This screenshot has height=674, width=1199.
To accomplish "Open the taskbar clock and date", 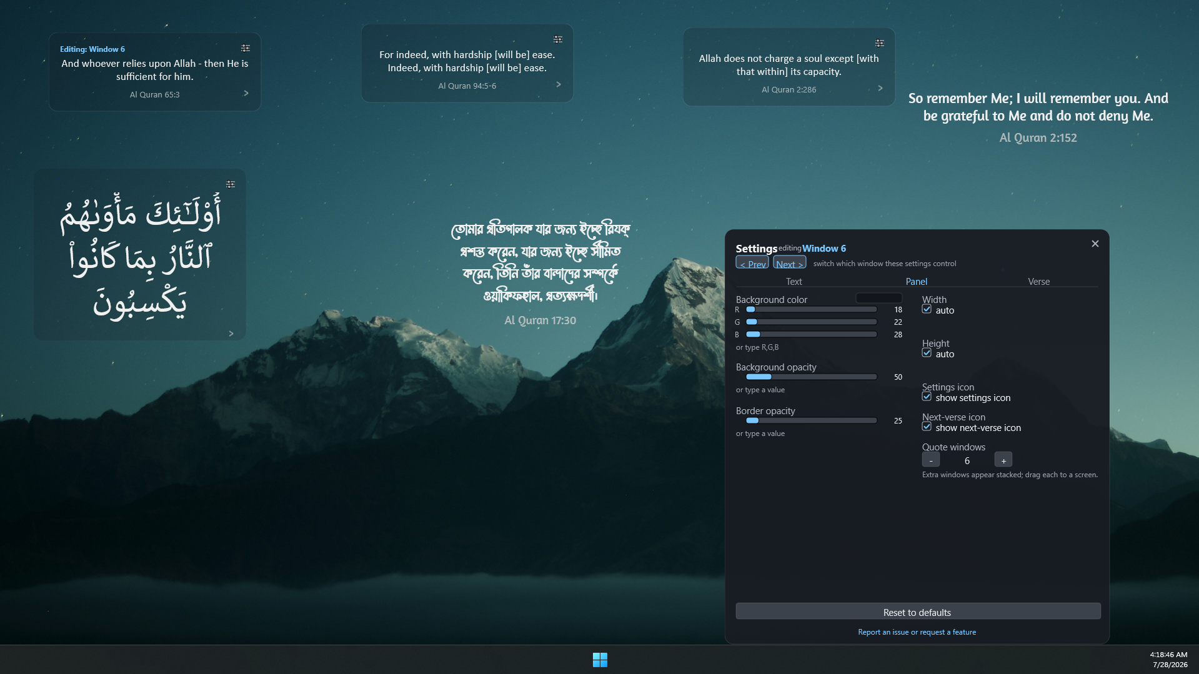I will pyautogui.click(x=1169, y=660).
